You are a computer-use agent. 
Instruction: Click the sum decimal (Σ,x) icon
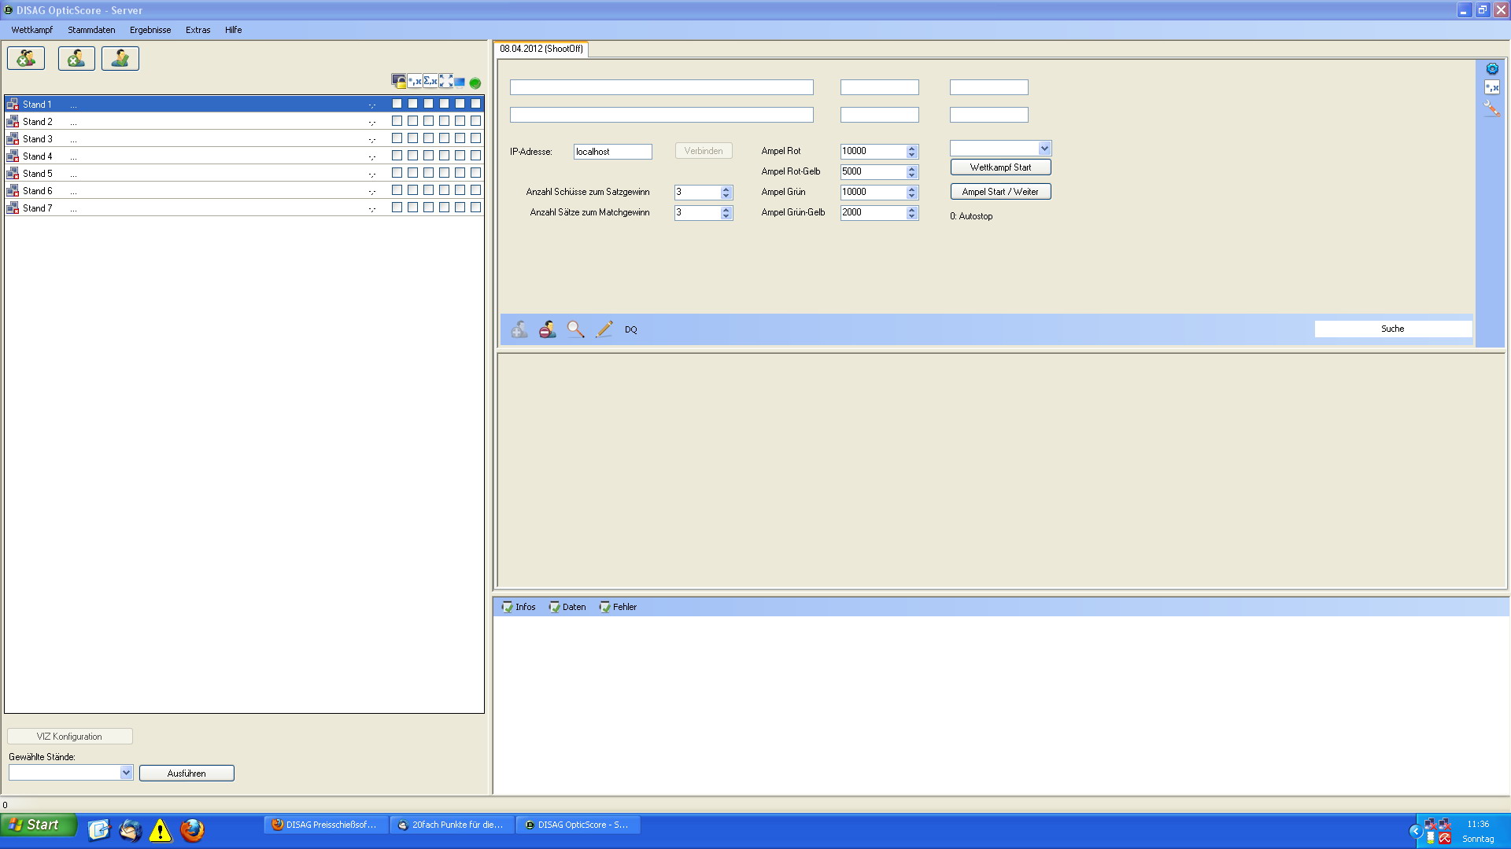point(430,82)
